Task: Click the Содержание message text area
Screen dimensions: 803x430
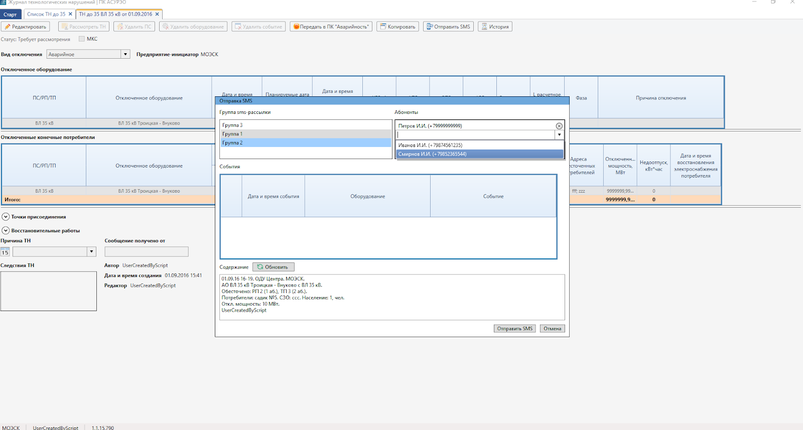Action: coord(392,297)
